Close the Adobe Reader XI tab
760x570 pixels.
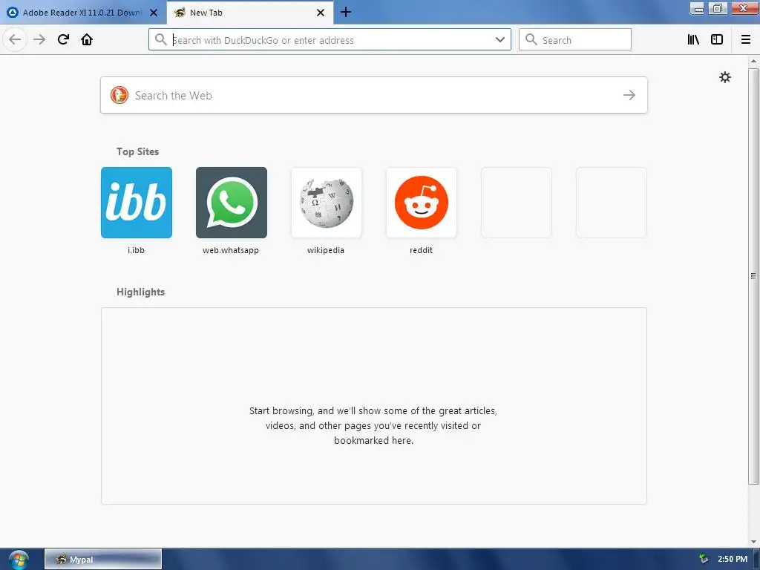click(154, 13)
